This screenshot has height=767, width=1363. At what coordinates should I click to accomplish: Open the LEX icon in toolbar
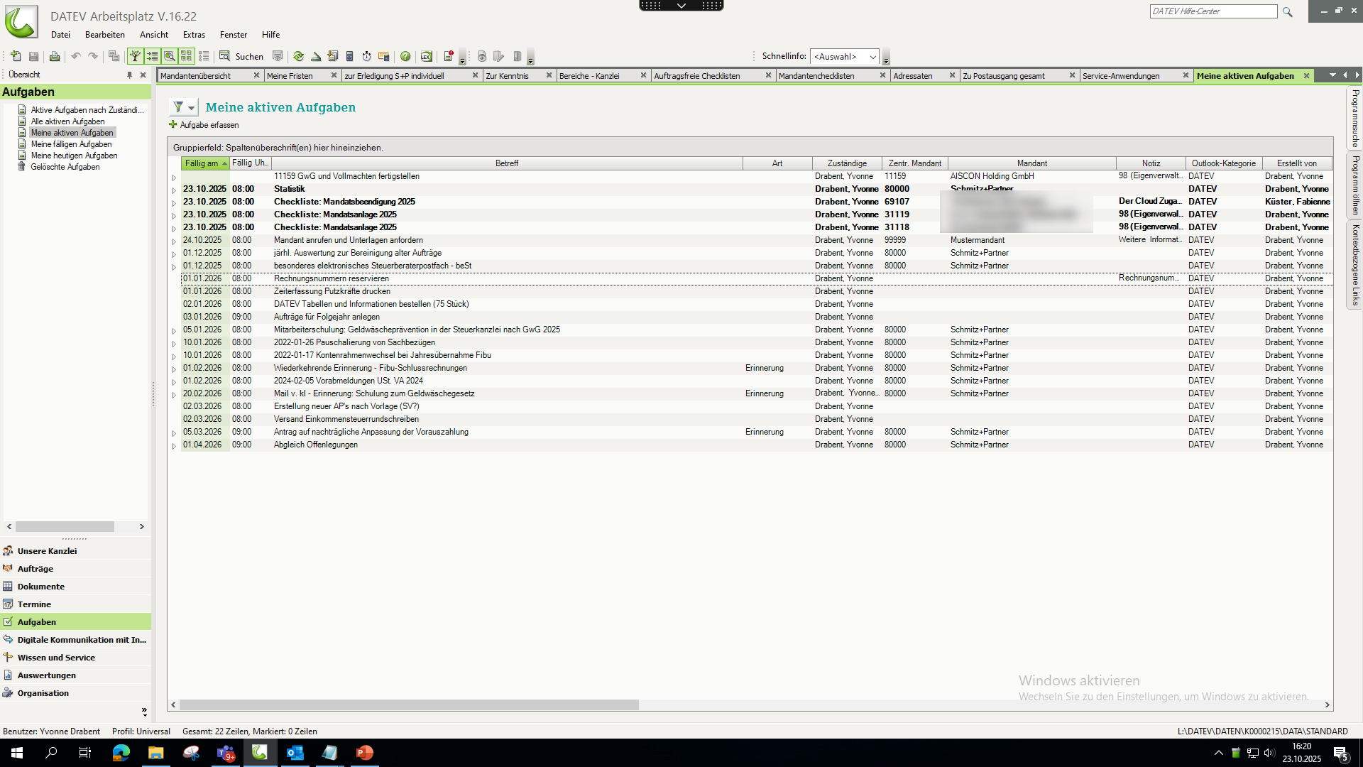427,56
